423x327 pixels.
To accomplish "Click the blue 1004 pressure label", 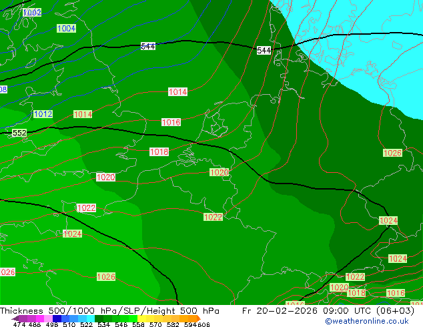I will click(66, 29).
